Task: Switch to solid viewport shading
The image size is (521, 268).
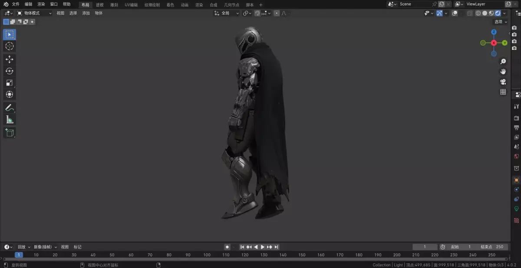Action: (485, 13)
